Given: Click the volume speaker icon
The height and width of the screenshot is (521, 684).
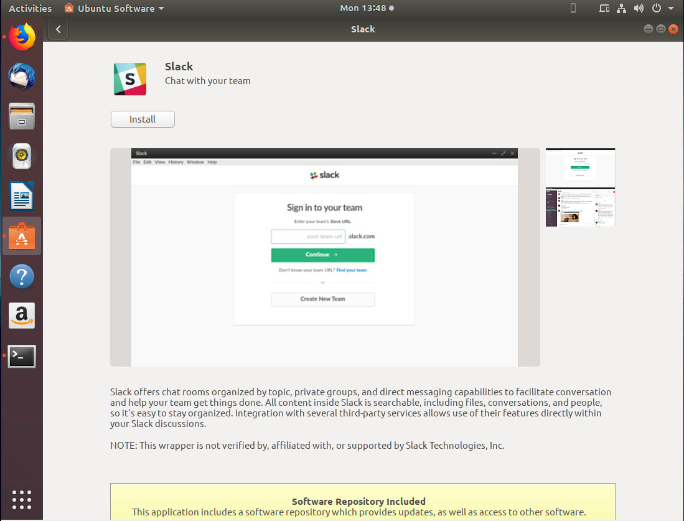Looking at the screenshot, I should (639, 8).
